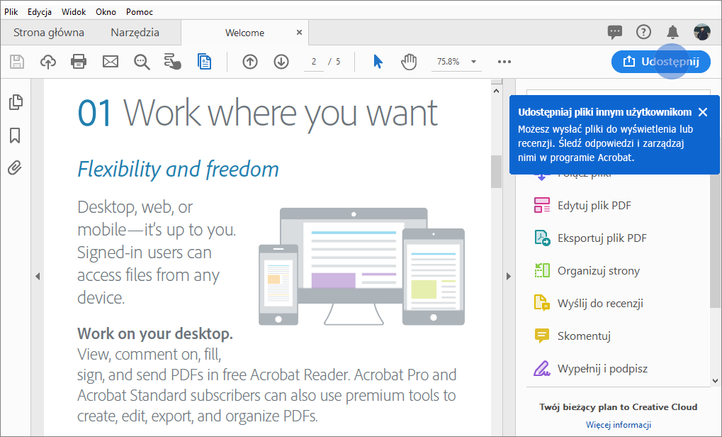Click Wypełnij i podpisz pen icon
Screen dimensions: 722x437
(542, 368)
